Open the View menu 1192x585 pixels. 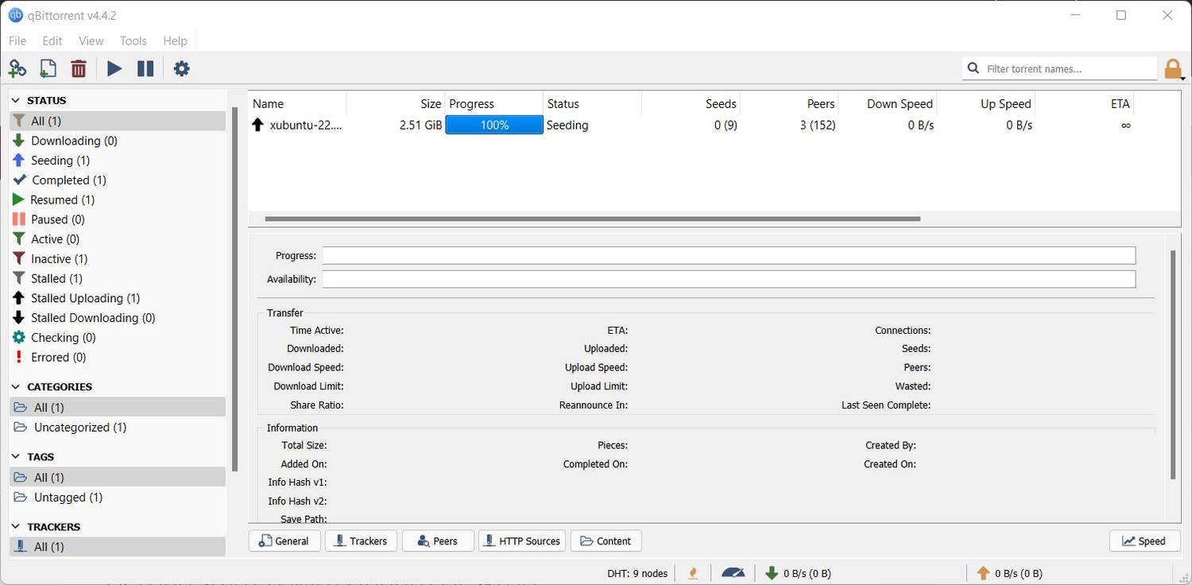(x=91, y=41)
